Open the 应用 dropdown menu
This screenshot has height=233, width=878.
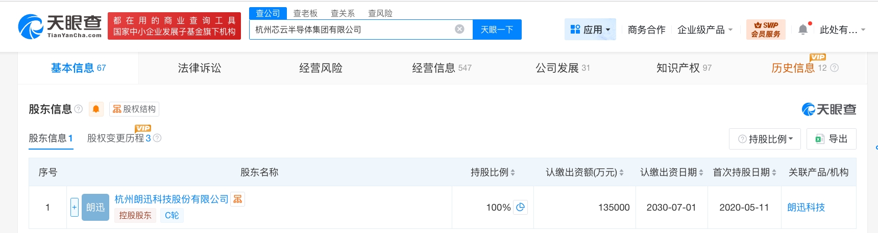590,30
